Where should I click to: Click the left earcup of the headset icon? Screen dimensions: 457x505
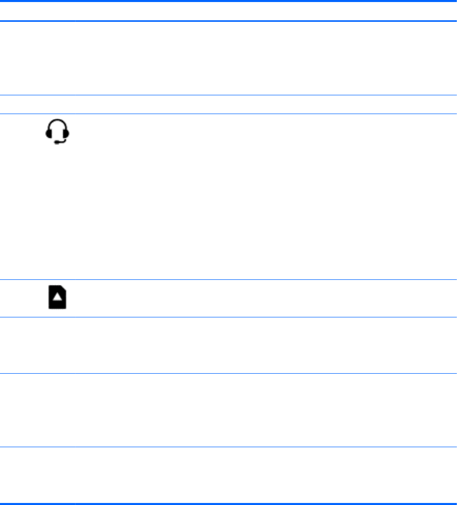48,133
